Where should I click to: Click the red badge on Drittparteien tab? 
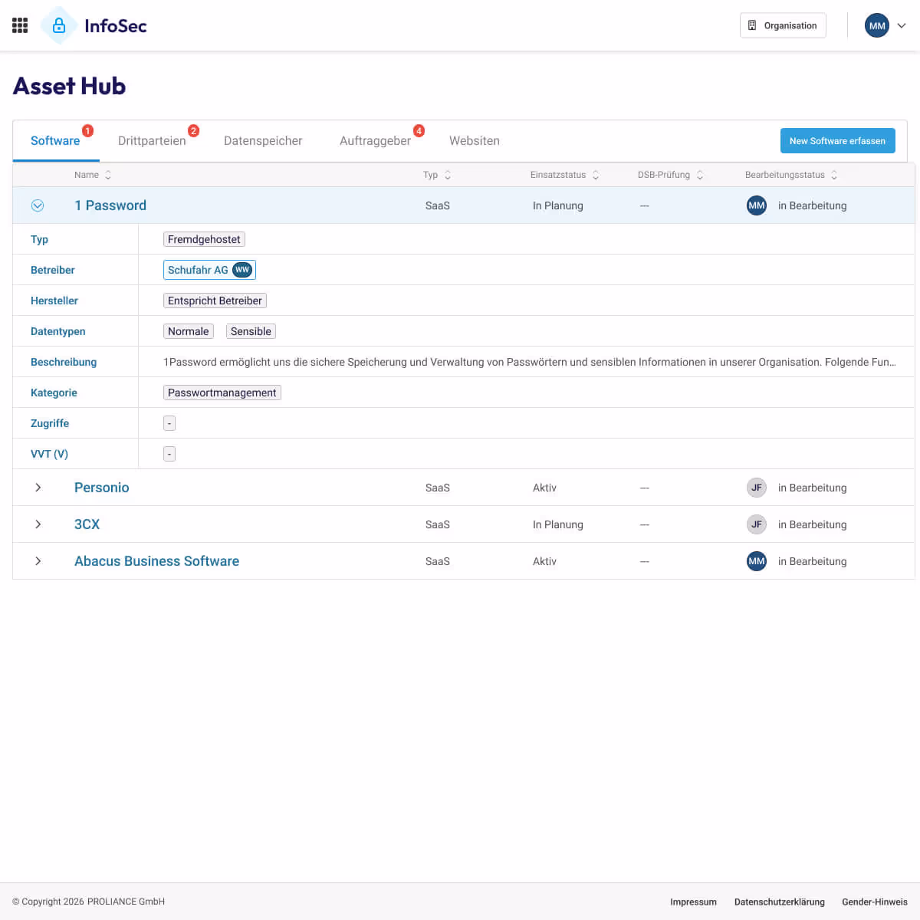coord(194,131)
